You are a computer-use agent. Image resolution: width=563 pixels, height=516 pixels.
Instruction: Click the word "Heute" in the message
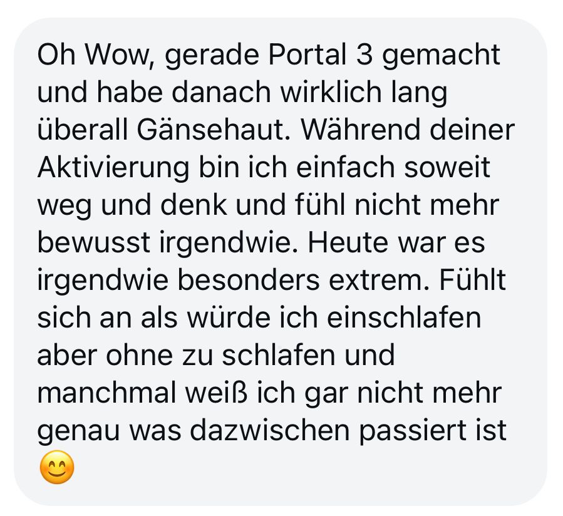coord(348,243)
